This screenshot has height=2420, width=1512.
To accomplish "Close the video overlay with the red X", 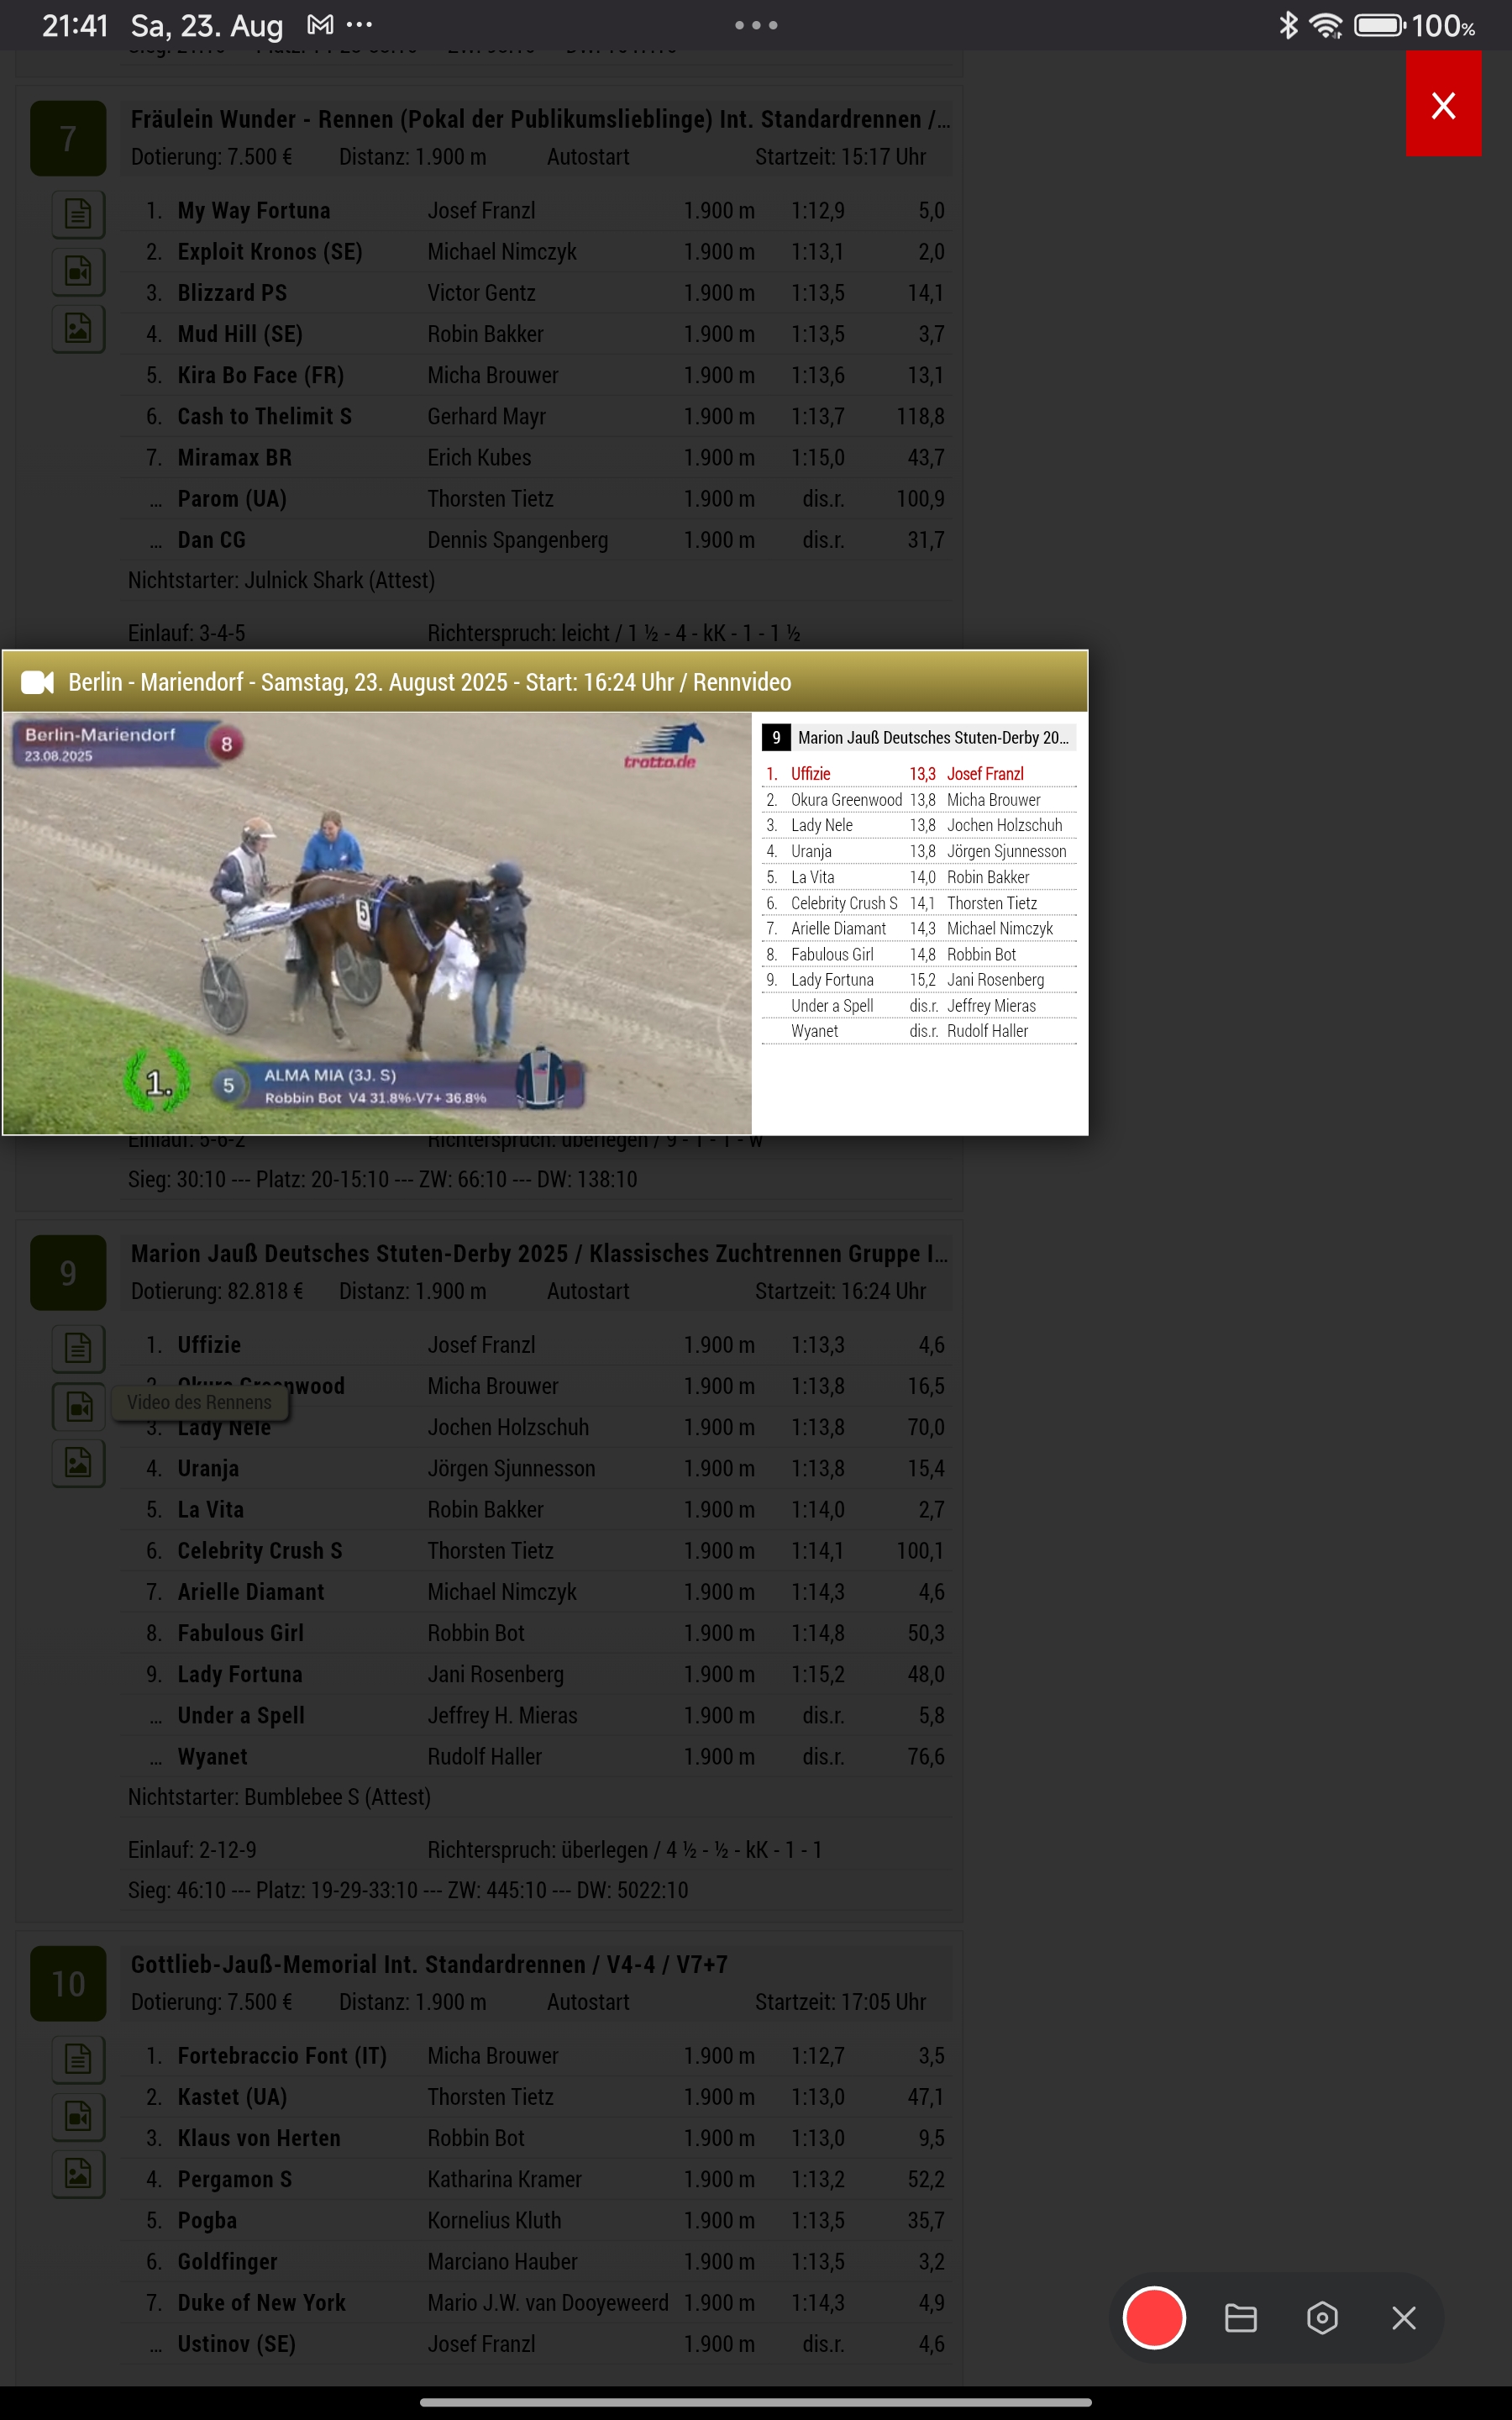I will (x=1443, y=104).
